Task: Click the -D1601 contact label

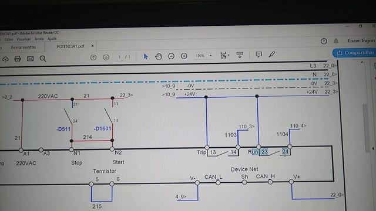Action: (102, 129)
